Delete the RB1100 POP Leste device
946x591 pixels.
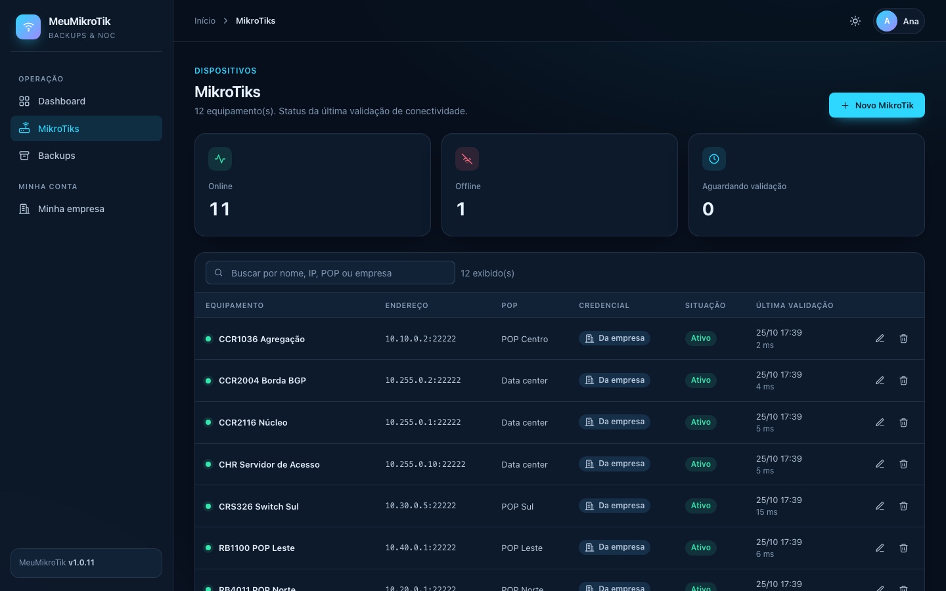[x=904, y=548]
